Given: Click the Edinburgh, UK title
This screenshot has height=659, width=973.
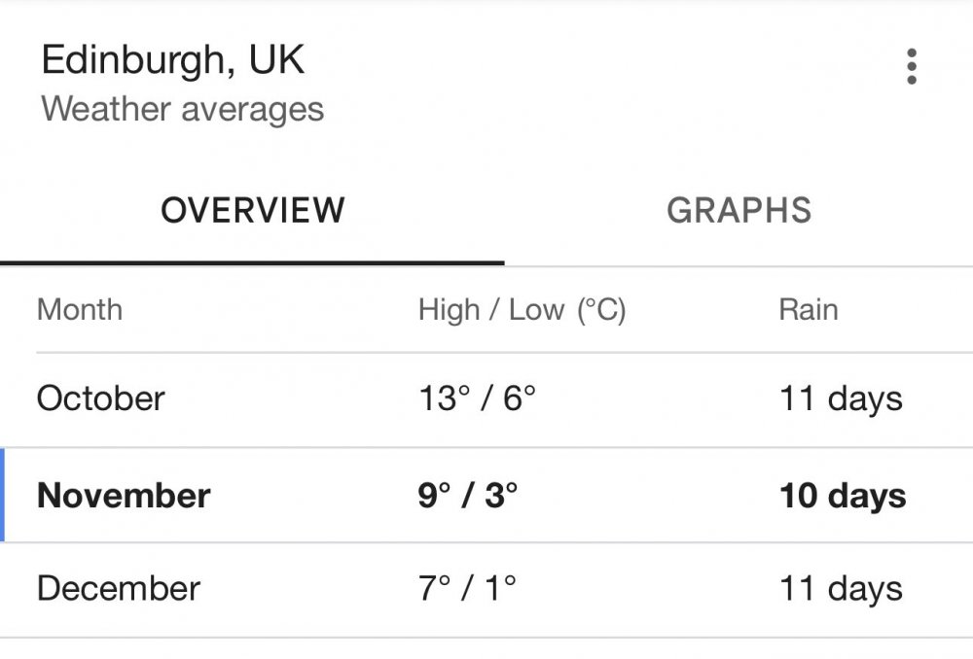Looking at the screenshot, I should point(172,60).
